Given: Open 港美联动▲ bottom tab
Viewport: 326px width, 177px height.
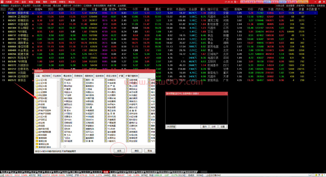Looking at the screenshot, I should coord(97,172).
